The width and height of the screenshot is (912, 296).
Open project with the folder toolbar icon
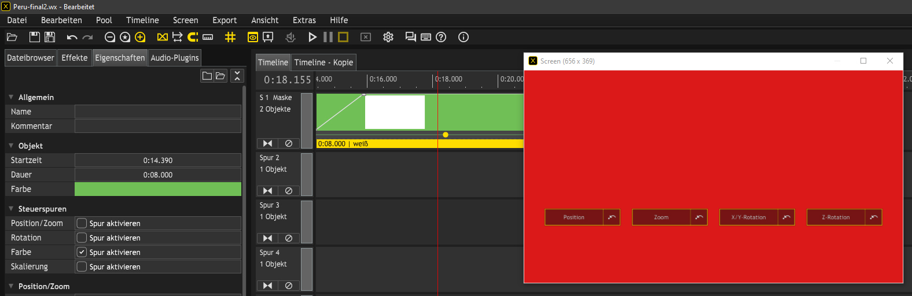[12, 37]
